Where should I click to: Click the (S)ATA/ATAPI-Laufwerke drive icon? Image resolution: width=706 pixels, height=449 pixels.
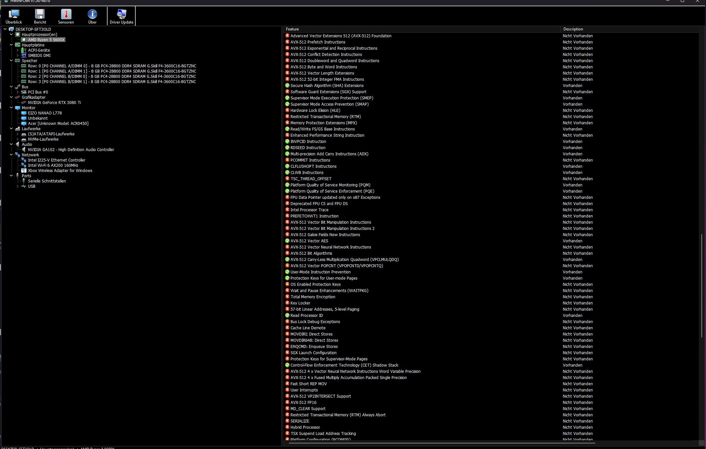[24, 134]
